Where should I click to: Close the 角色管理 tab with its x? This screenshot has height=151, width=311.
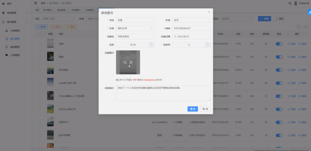(67, 10)
